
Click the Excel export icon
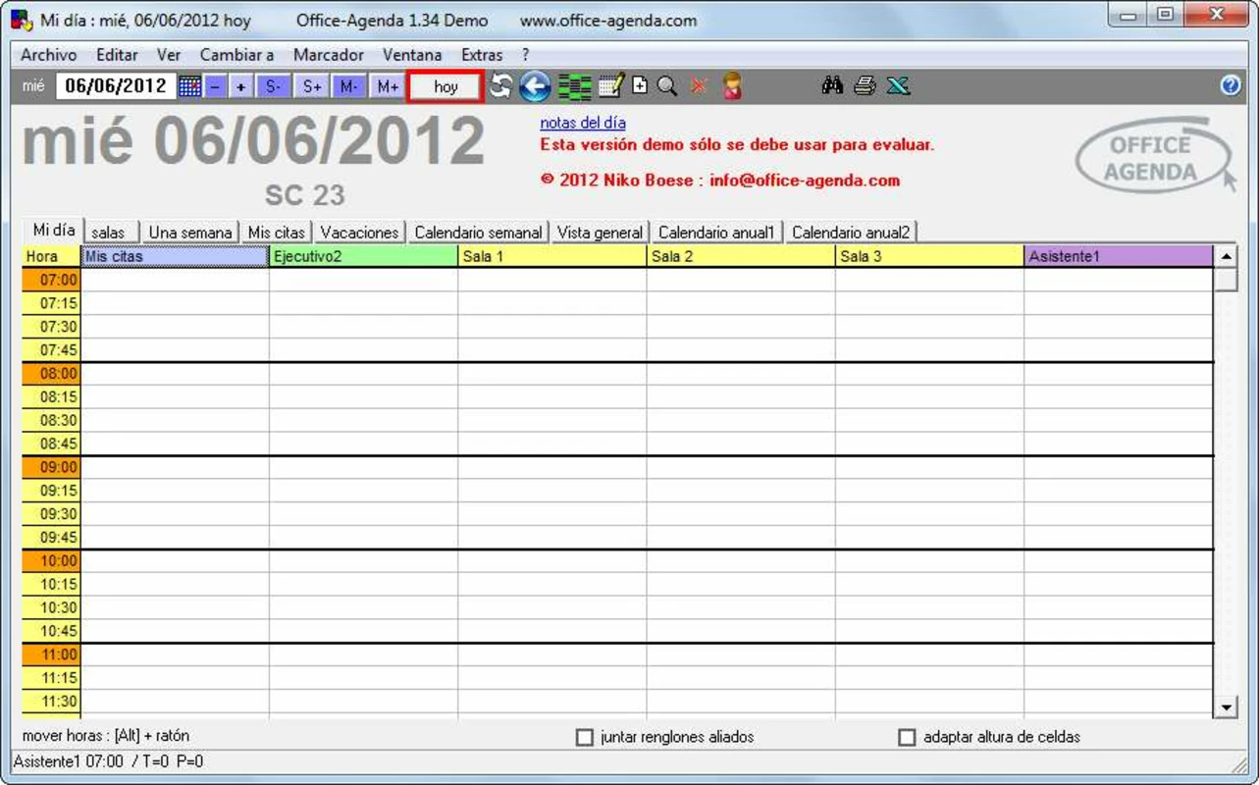coord(899,86)
